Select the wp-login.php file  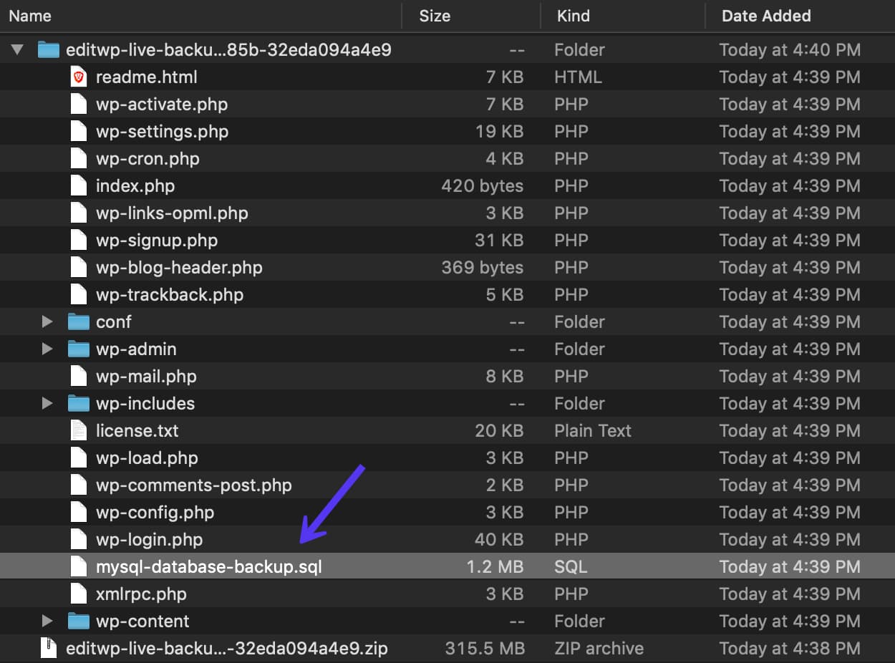[150, 539]
